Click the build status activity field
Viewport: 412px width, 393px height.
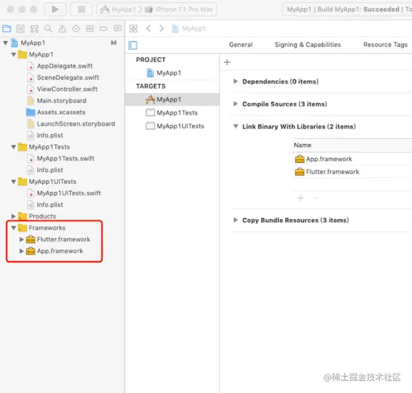(347, 9)
